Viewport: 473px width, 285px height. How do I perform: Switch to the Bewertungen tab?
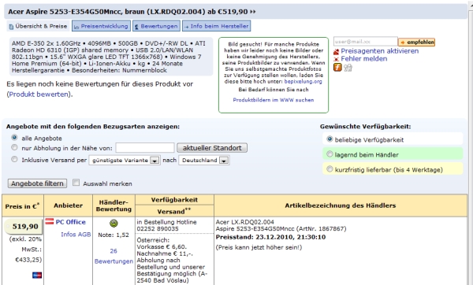coord(156,26)
